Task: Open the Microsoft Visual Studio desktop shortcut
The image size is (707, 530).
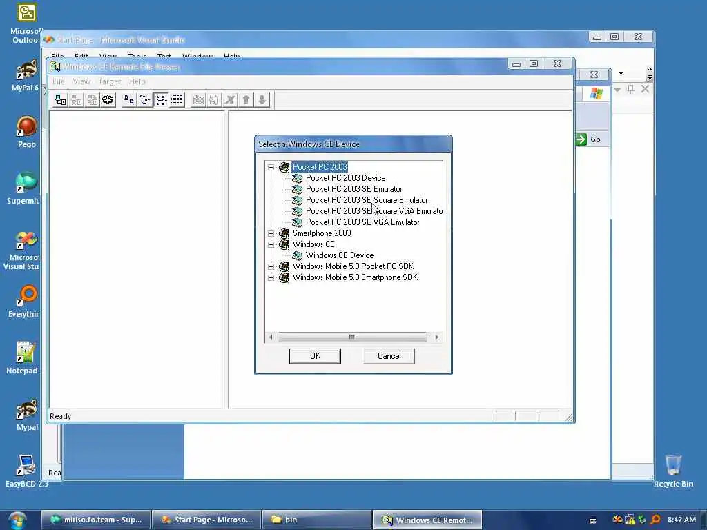Action: tap(21, 251)
